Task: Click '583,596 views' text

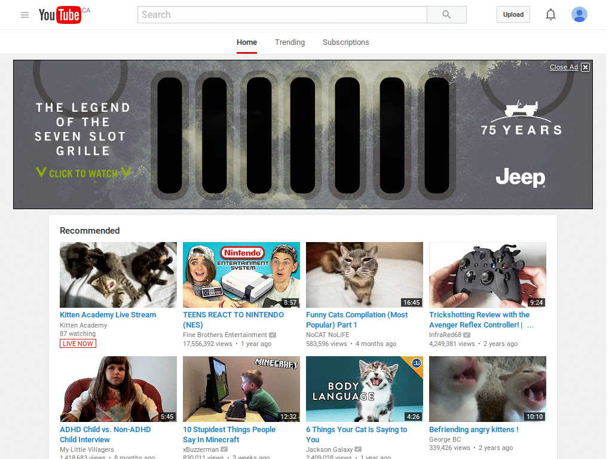Action: coord(326,344)
